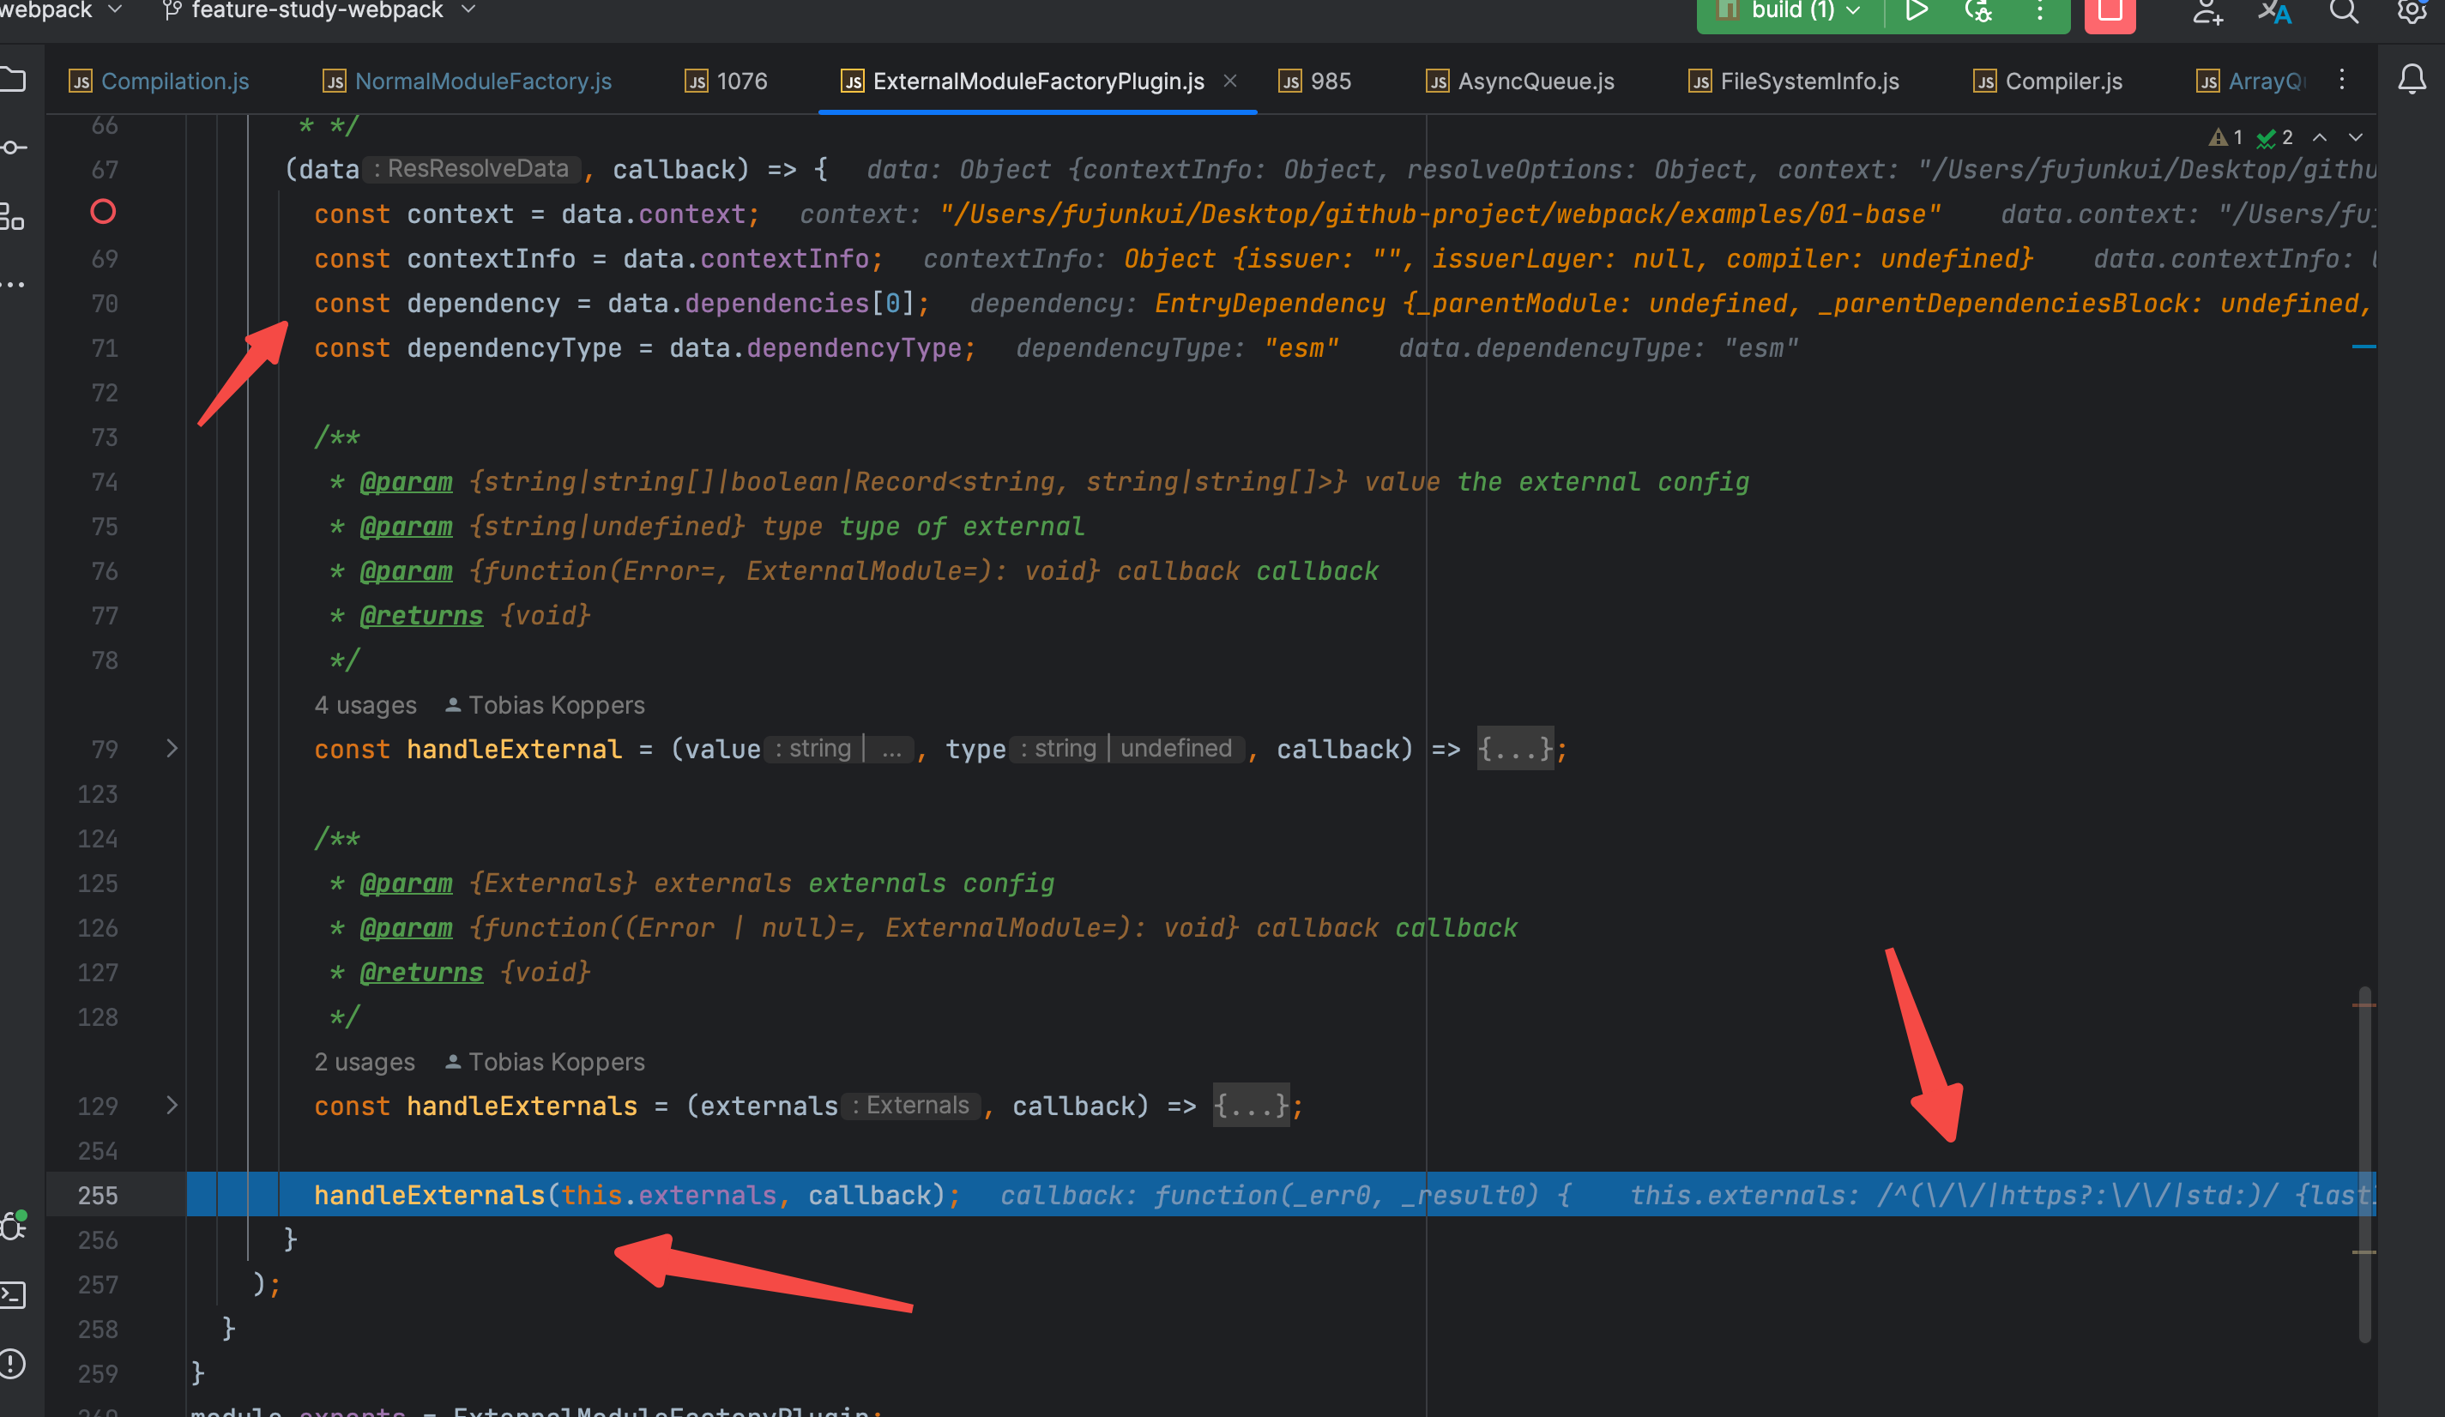The image size is (2445, 1417).
Task: Open the feature-study-webpack branch dropdown
Action: [x=319, y=10]
